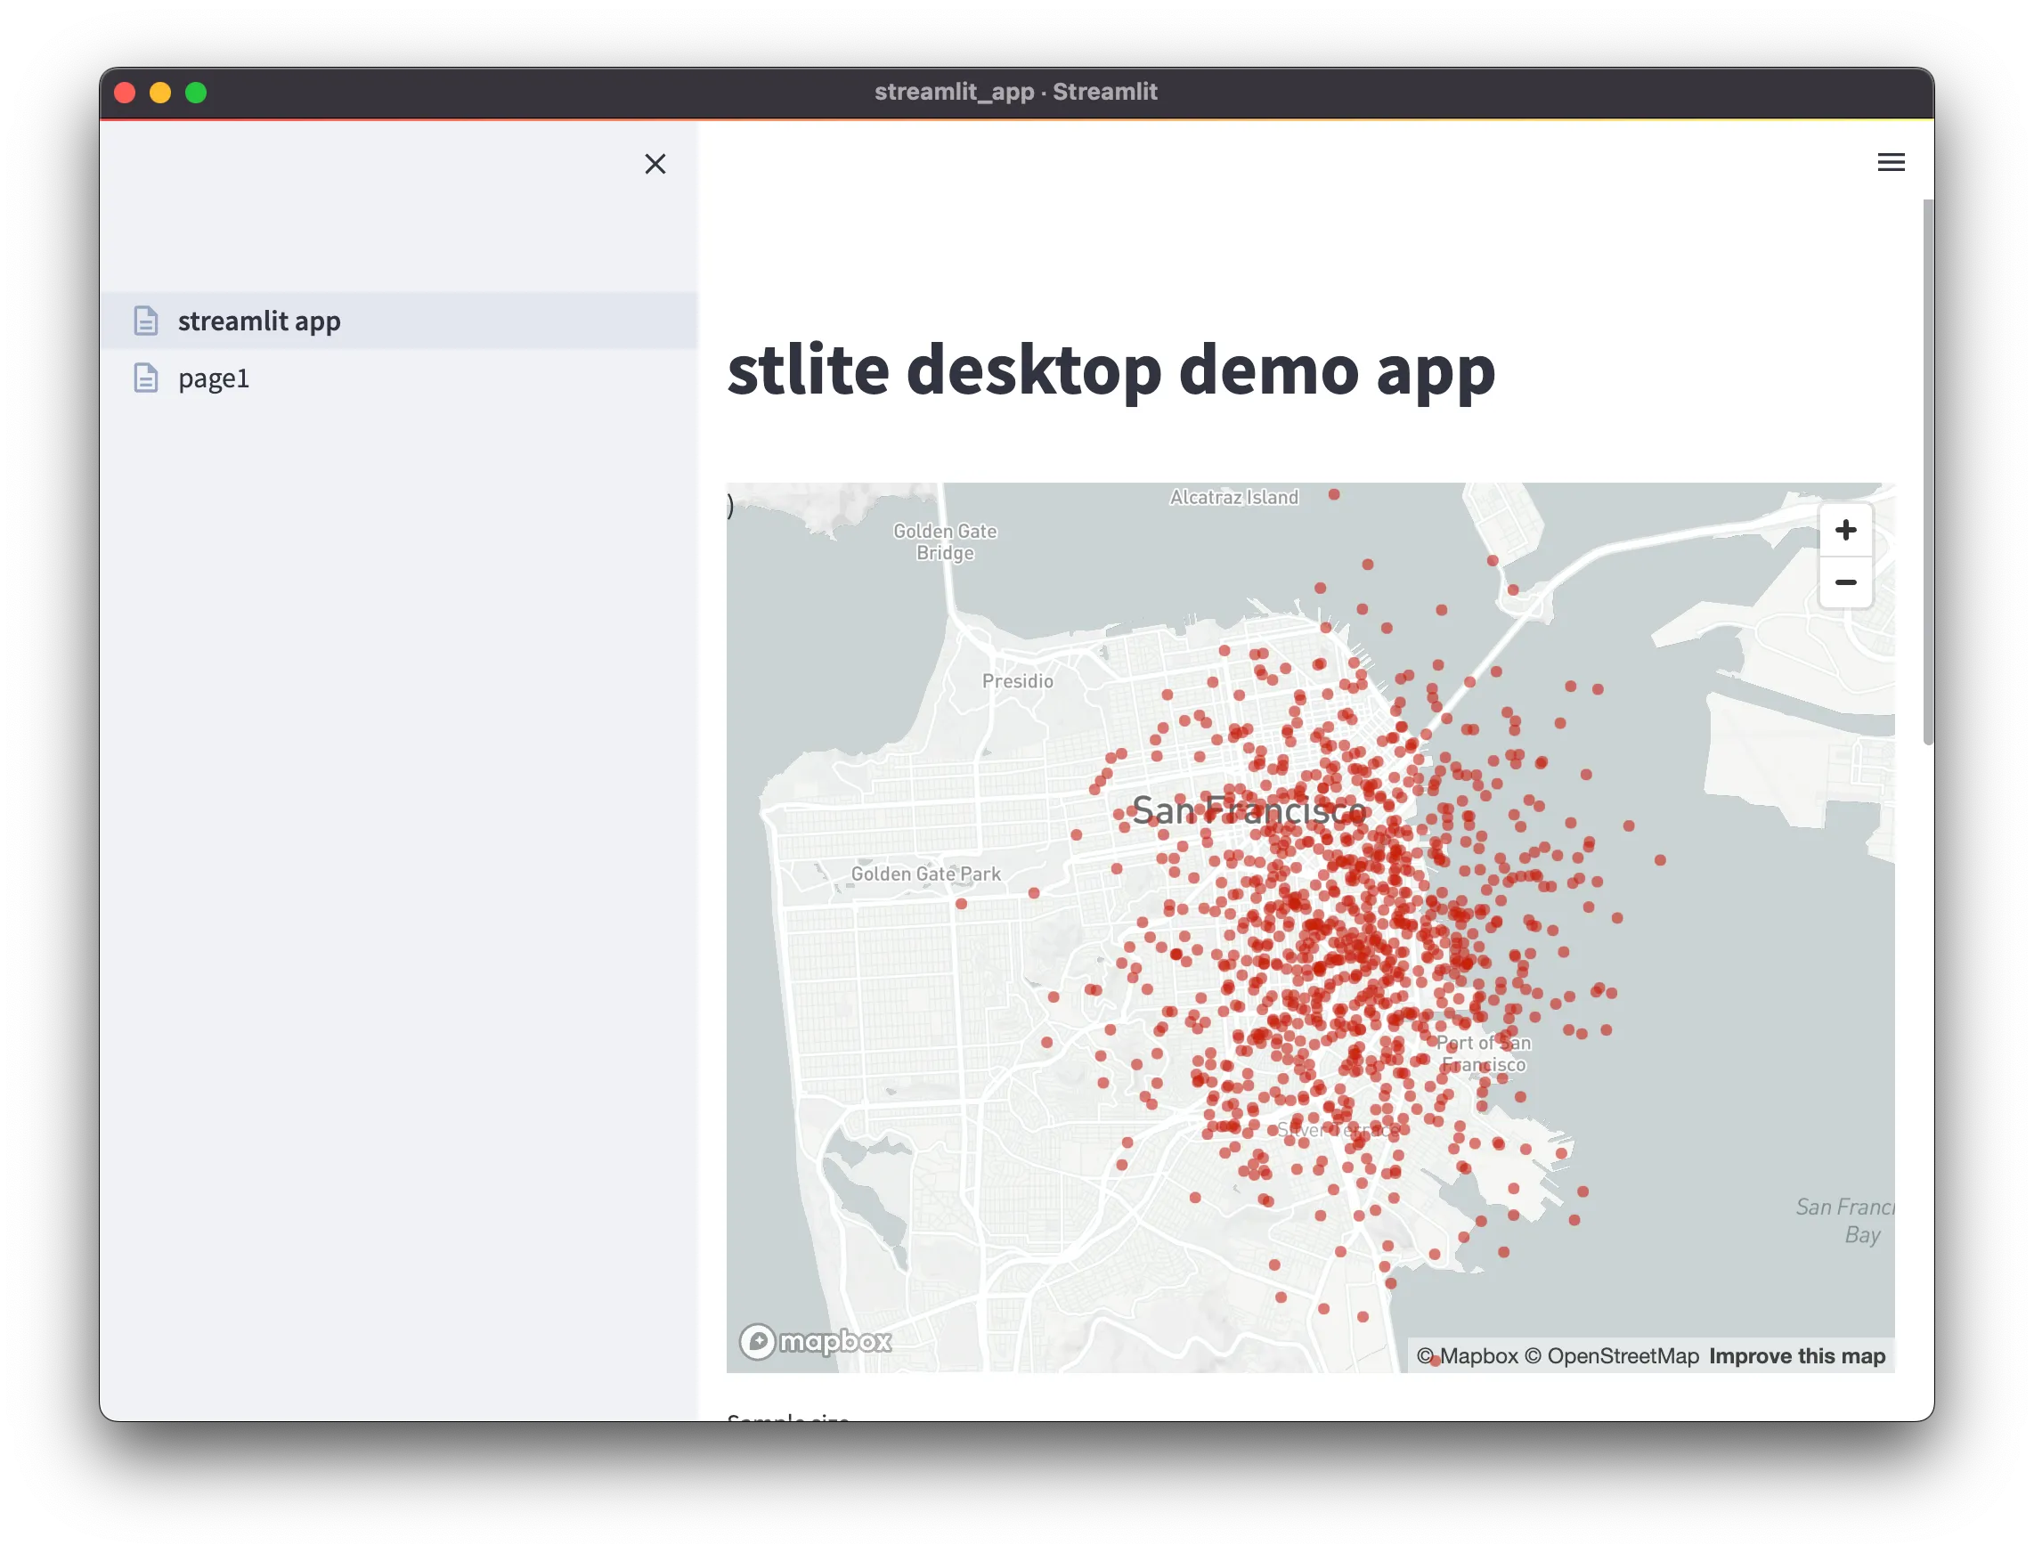Switch to the page1 page

[214, 378]
